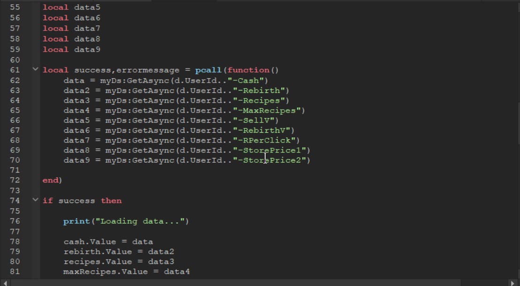Click the 'function' keyword on line 61
This screenshot has height=286, width=520.
(x=248, y=70)
